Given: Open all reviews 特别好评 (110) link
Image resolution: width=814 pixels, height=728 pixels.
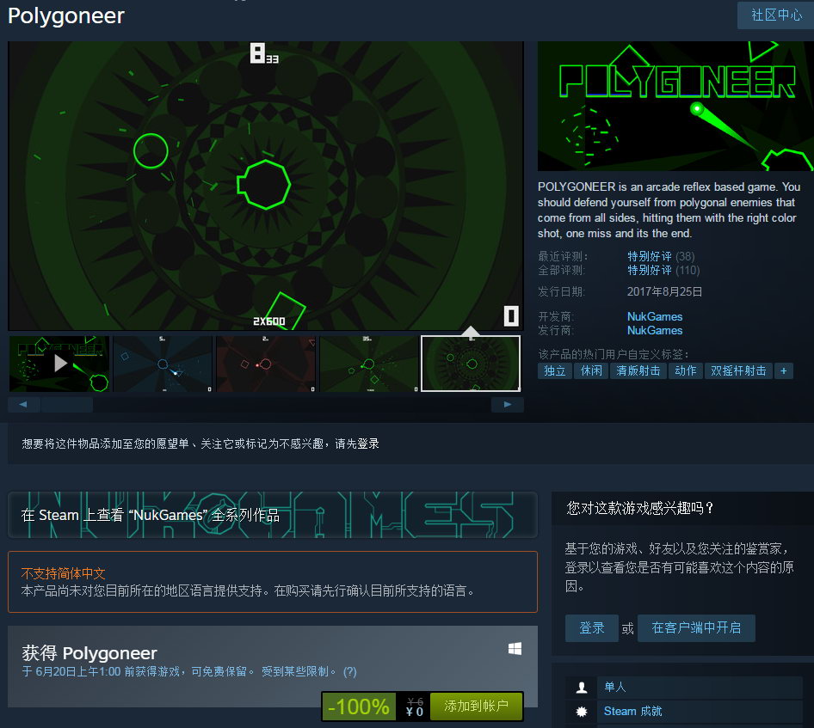Looking at the screenshot, I should pos(663,270).
